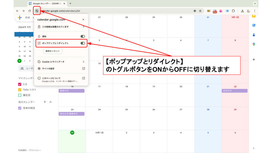This screenshot has height=153, width=272.
Task: Open Google Tasks from the side panel
Action: click(254, 25)
